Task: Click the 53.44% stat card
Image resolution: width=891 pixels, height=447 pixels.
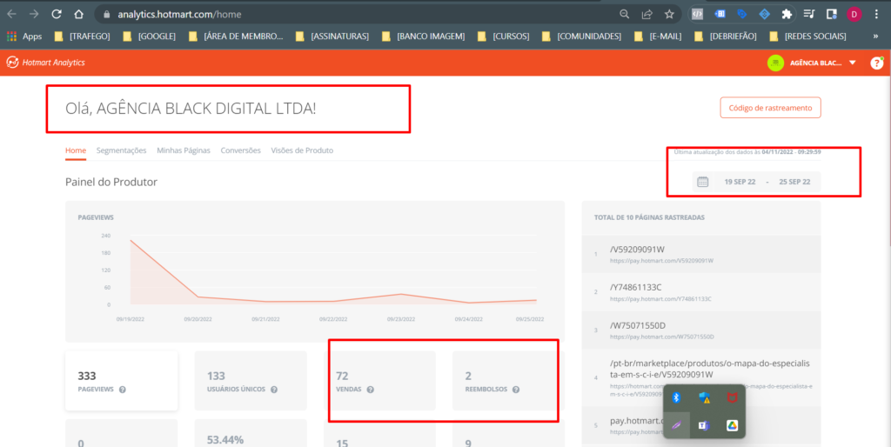Action: 251,433
